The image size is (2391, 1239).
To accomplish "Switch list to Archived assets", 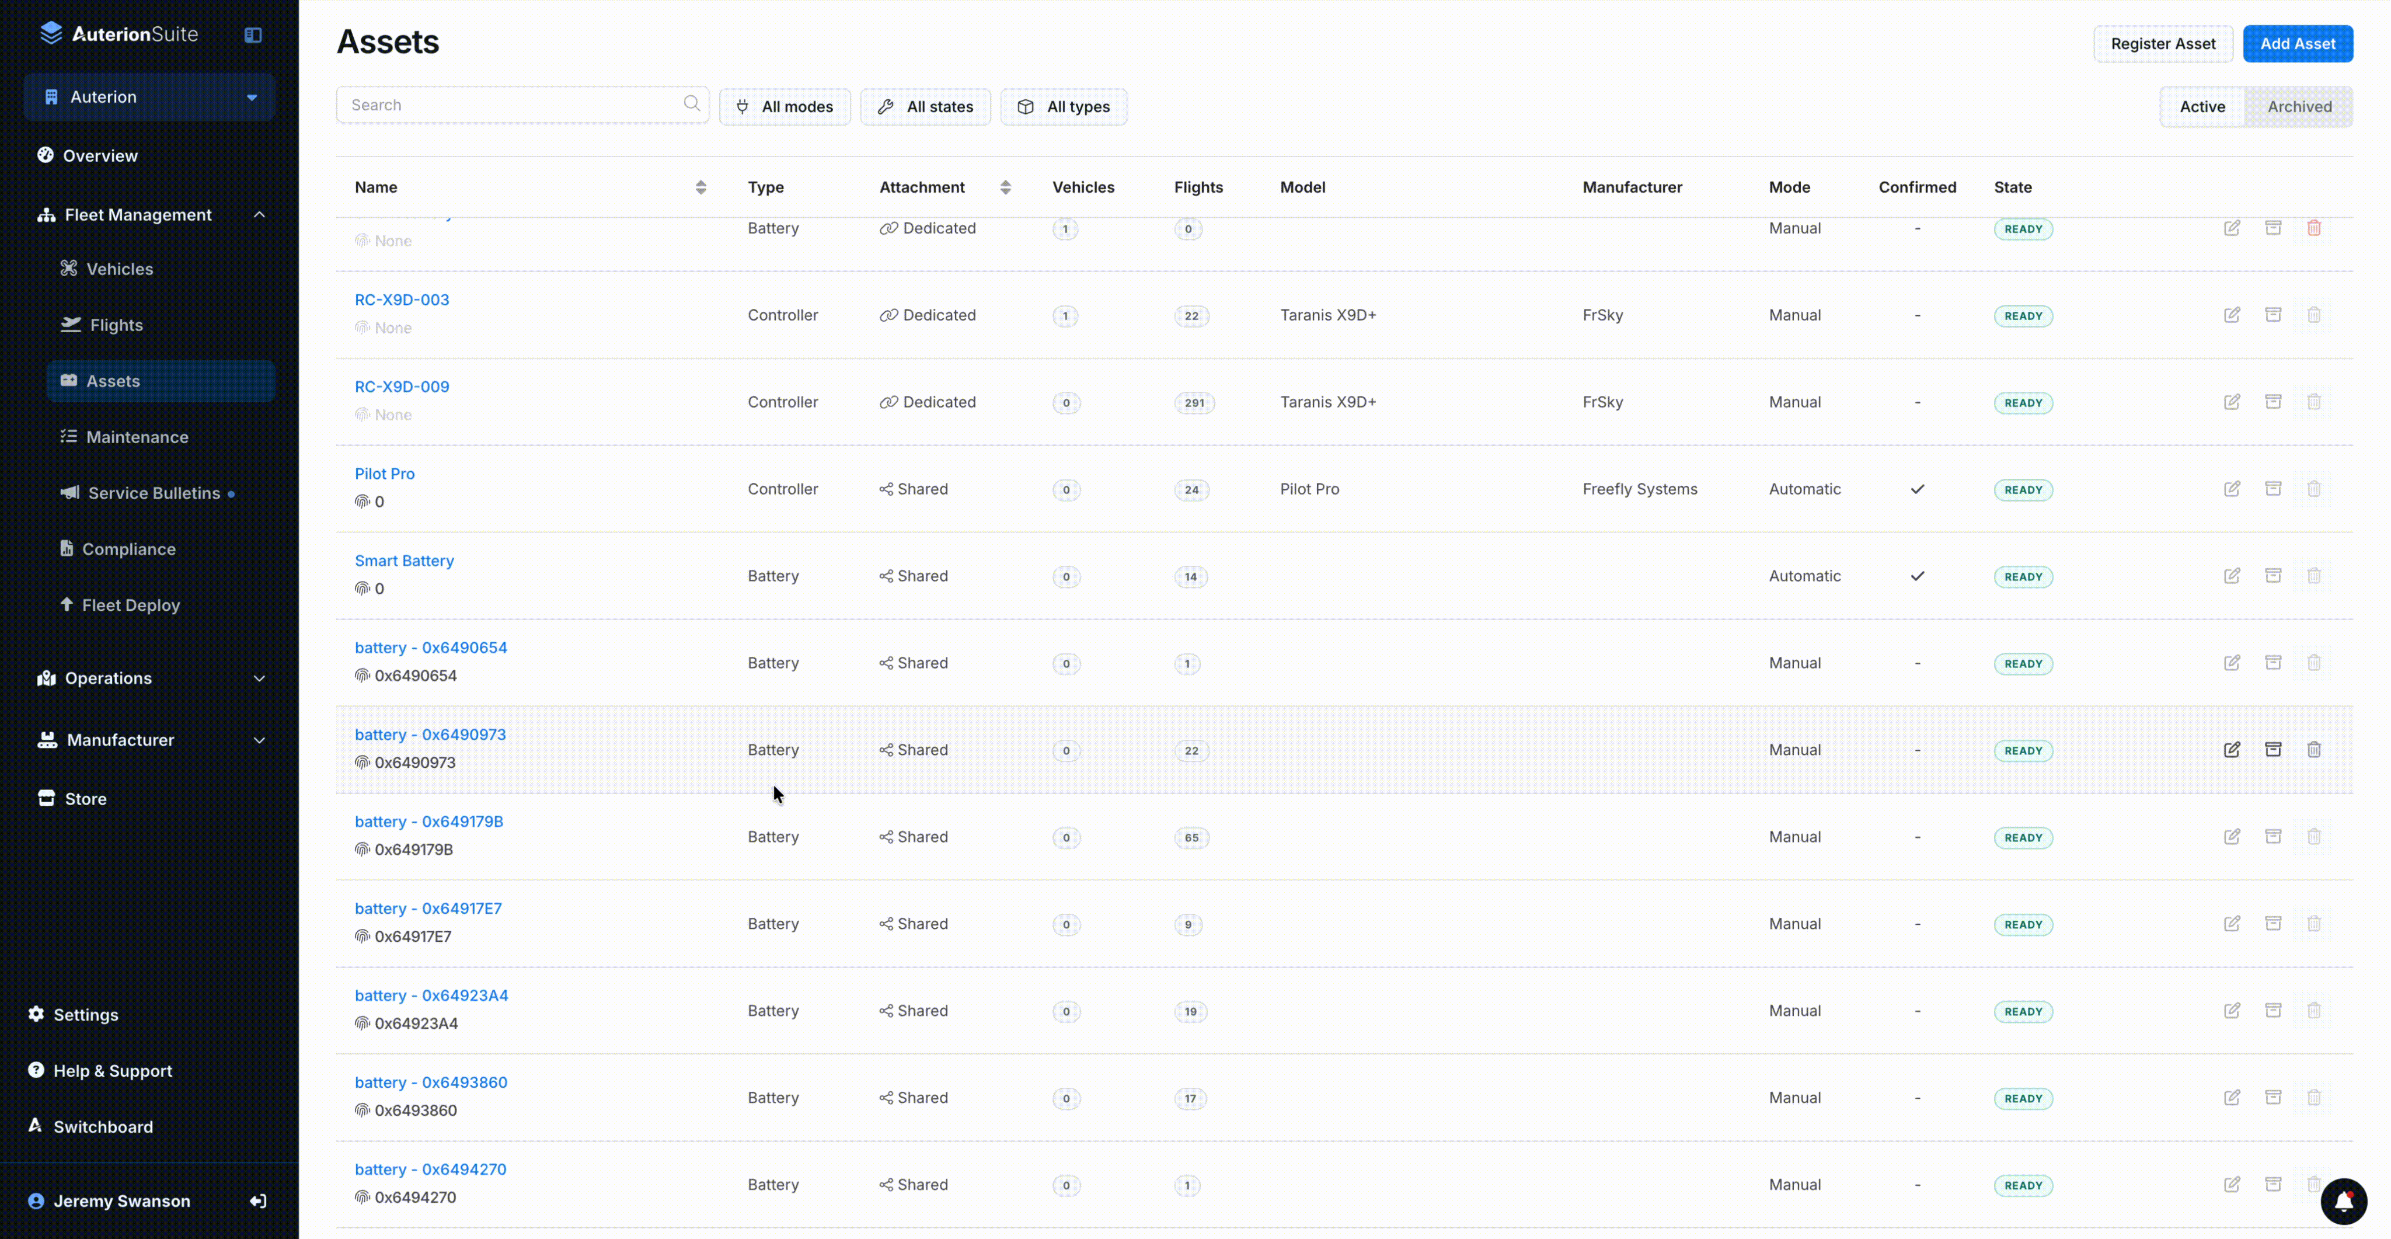I will [2299, 107].
